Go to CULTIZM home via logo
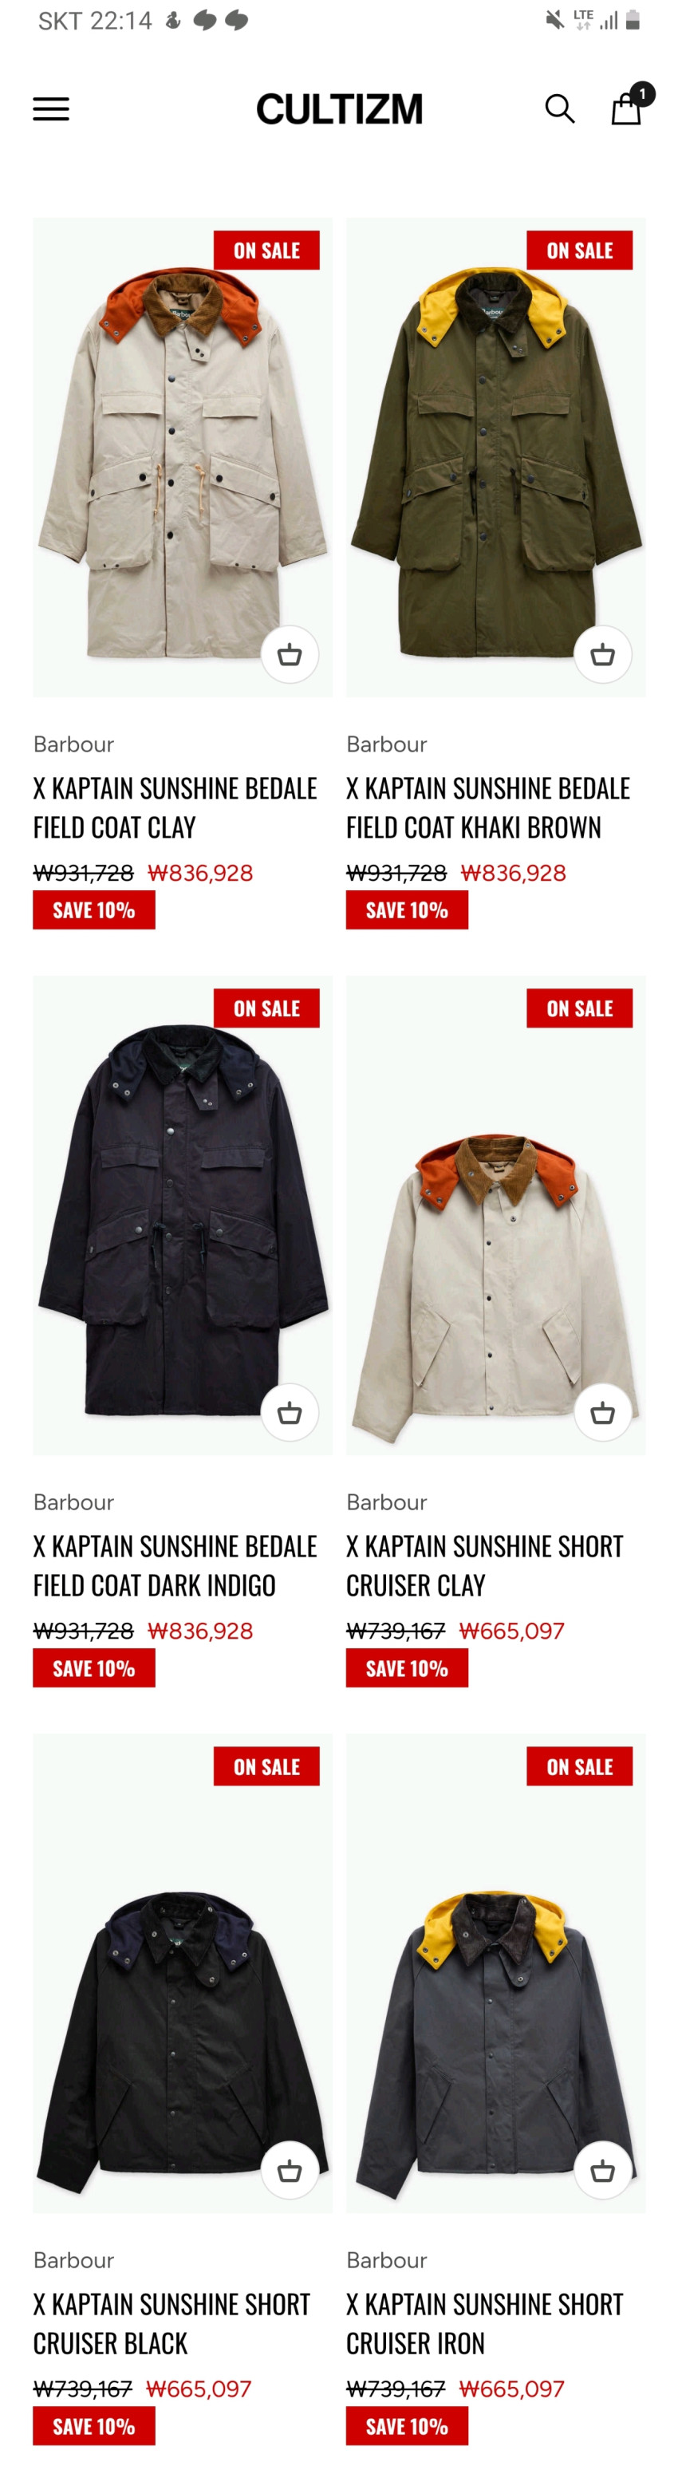The height and width of the screenshot is (2466, 678). (x=339, y=109)
